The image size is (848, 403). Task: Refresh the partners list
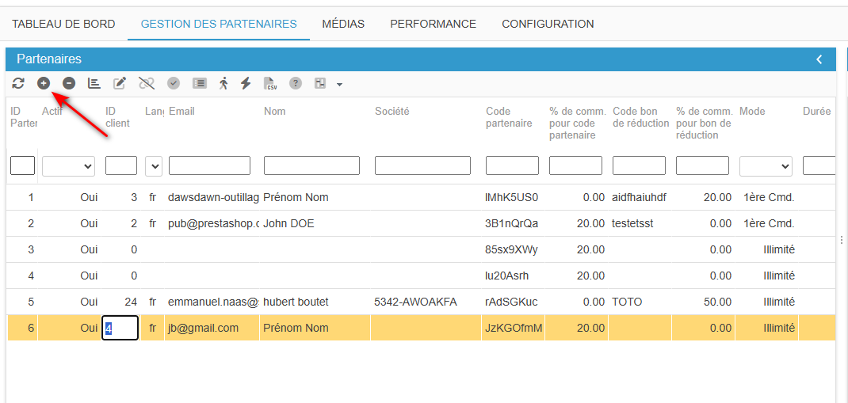point(18,83)
